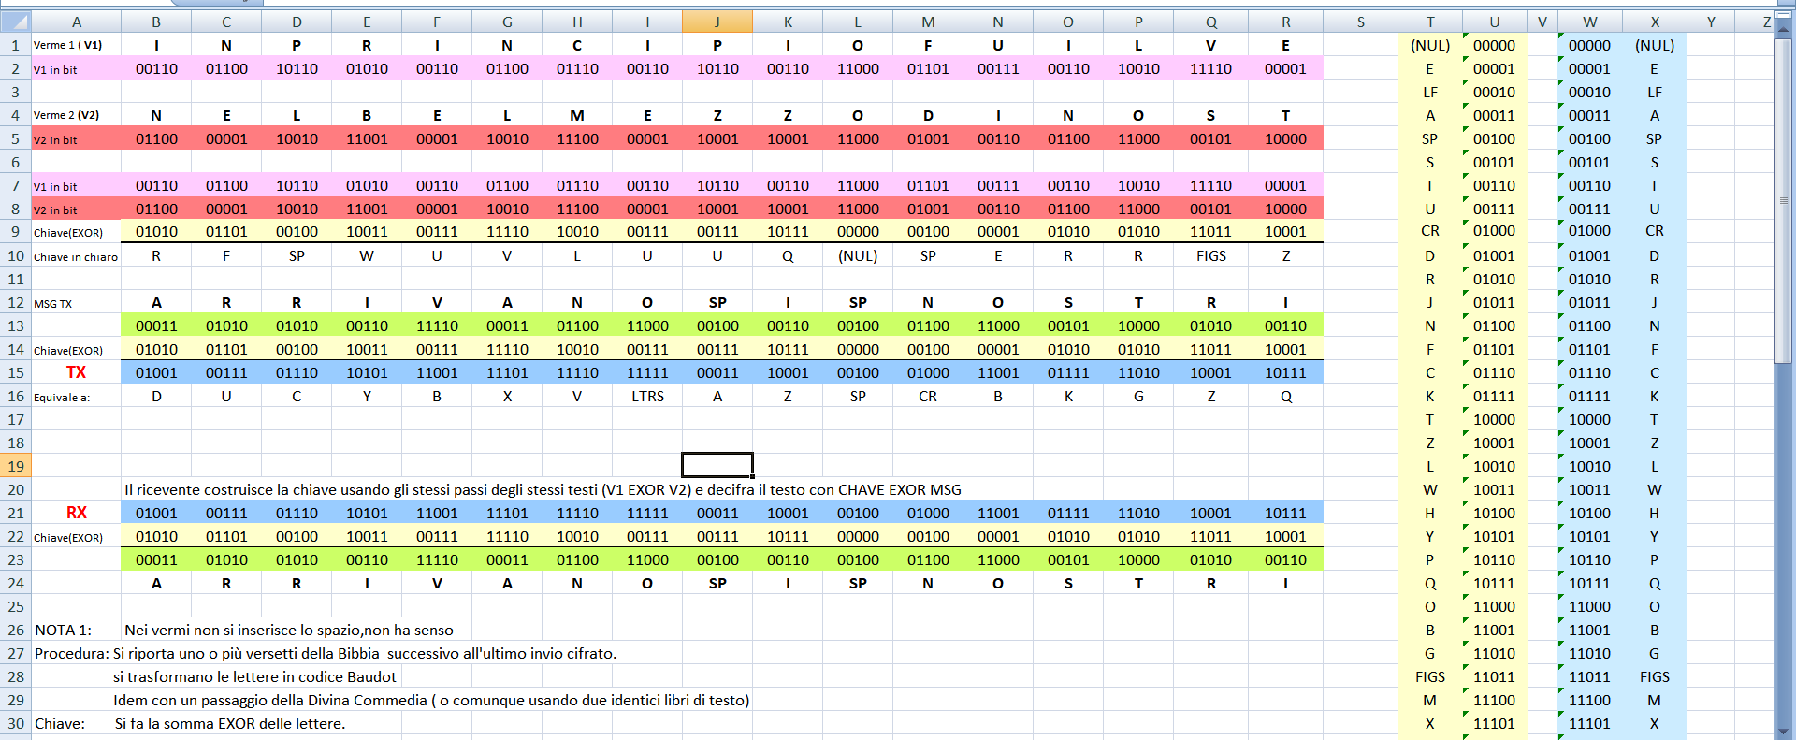Select the 'MSG TX' label cell
Screen dimensions: 1796x740
53,303
